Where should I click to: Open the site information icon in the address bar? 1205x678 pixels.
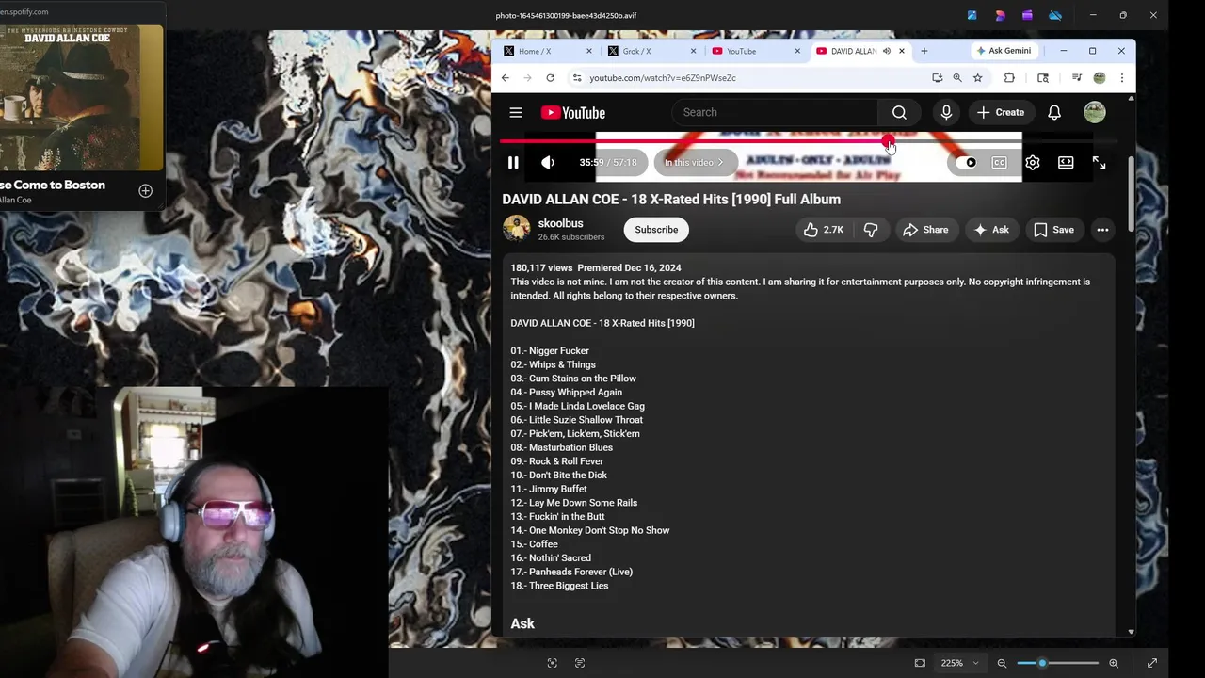[x=577, y=78]
